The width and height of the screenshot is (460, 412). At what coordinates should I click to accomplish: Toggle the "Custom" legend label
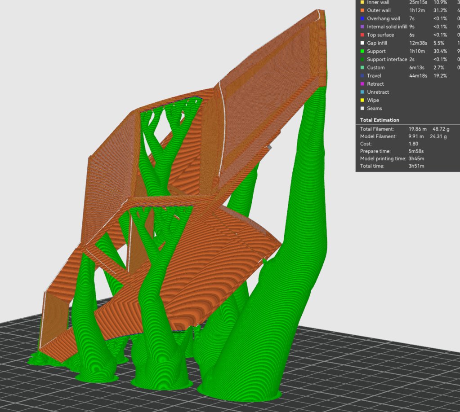[376, 68]
